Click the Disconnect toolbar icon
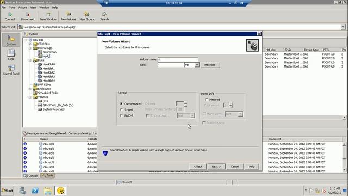The height and width of the screenshot is (196, 348). click(28, 16)
